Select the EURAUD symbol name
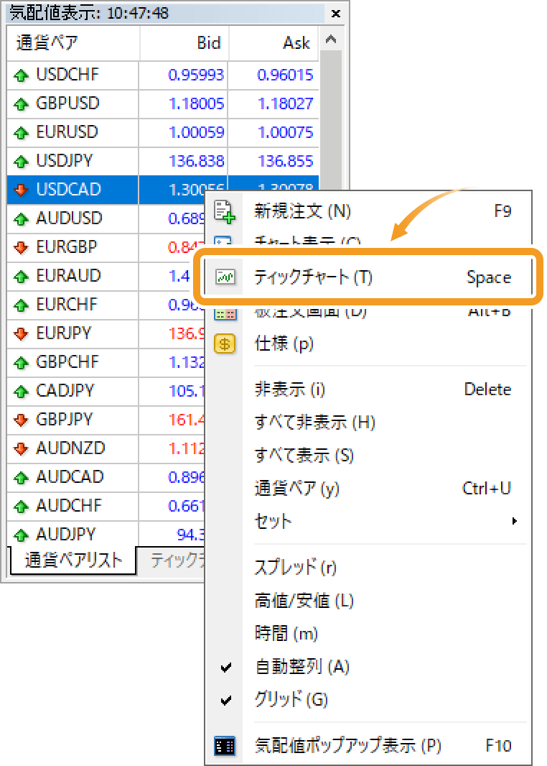547x766 pixels. (68, 276)
